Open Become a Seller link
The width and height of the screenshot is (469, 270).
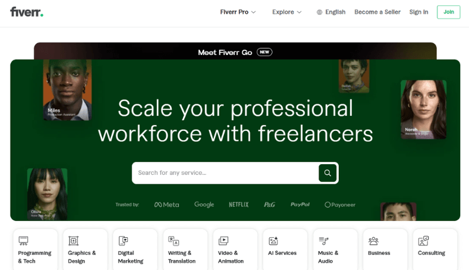coord(377,12)
